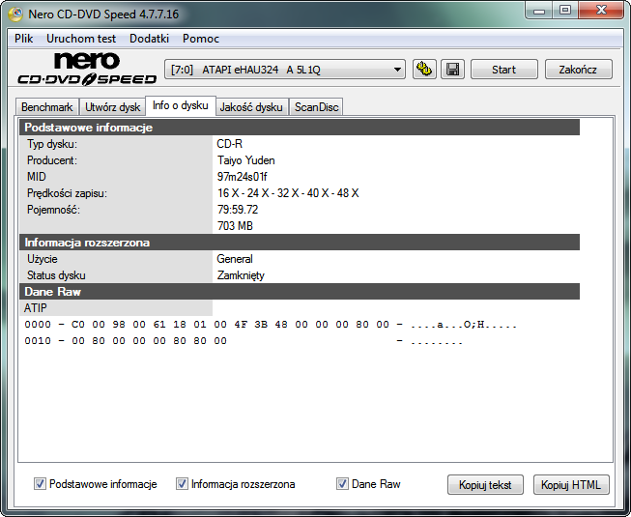The height and width of the screenshot is (517, 631).
Task: Click the MID label
Action: [36, 177]
